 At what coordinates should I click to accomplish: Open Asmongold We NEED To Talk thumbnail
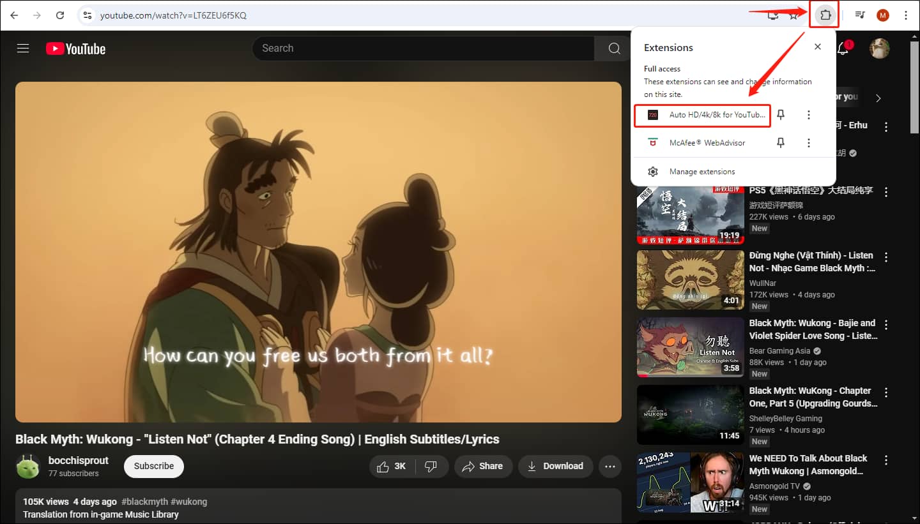[x=691, y=483]
